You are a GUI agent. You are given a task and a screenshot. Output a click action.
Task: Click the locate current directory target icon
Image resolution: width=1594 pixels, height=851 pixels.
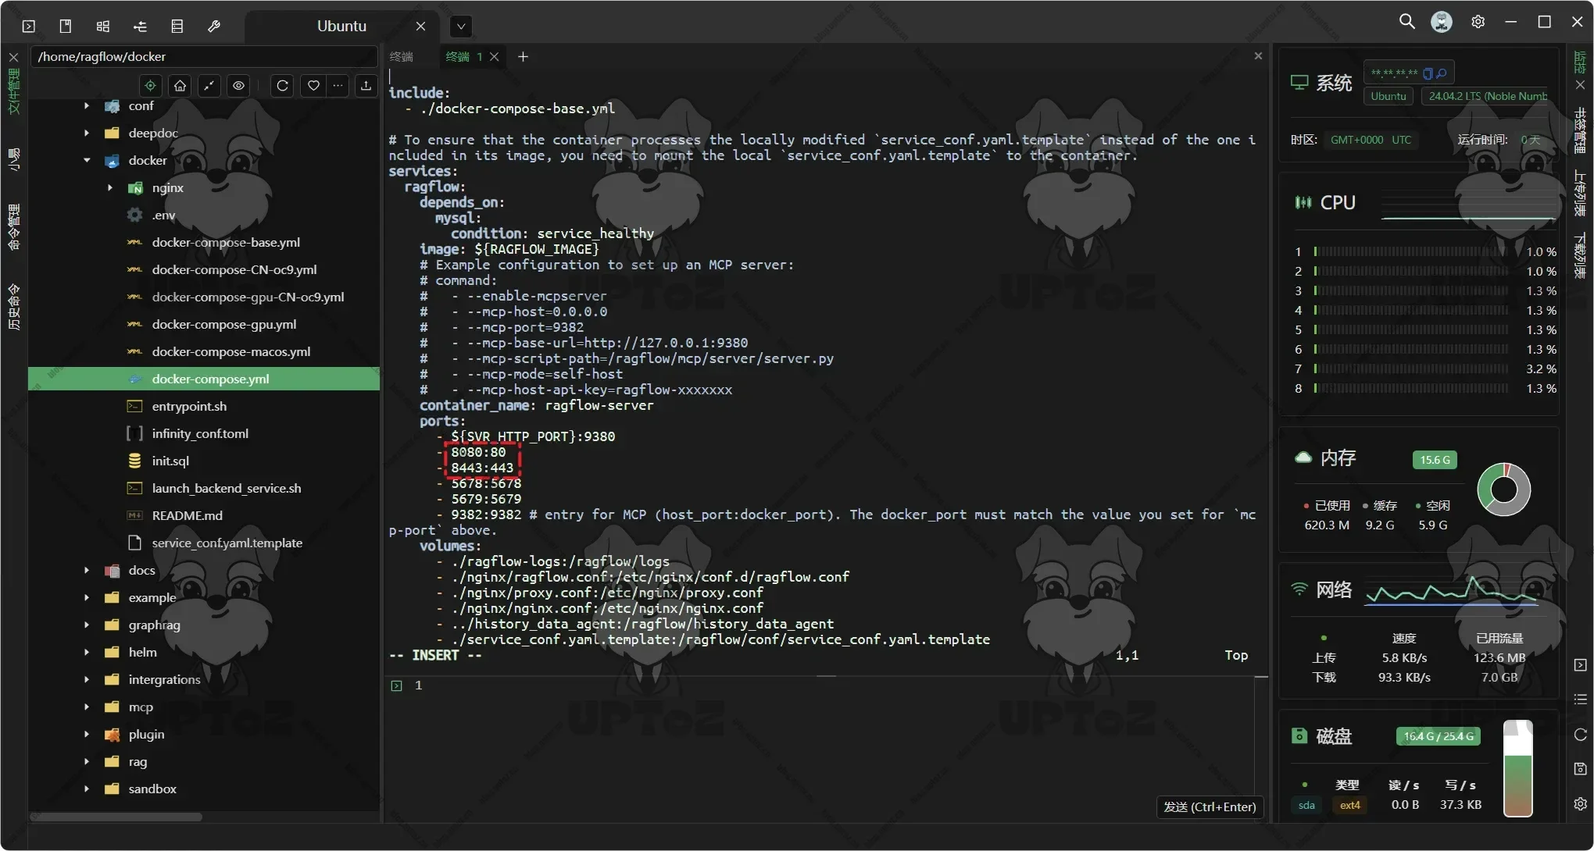click(151, 85)
